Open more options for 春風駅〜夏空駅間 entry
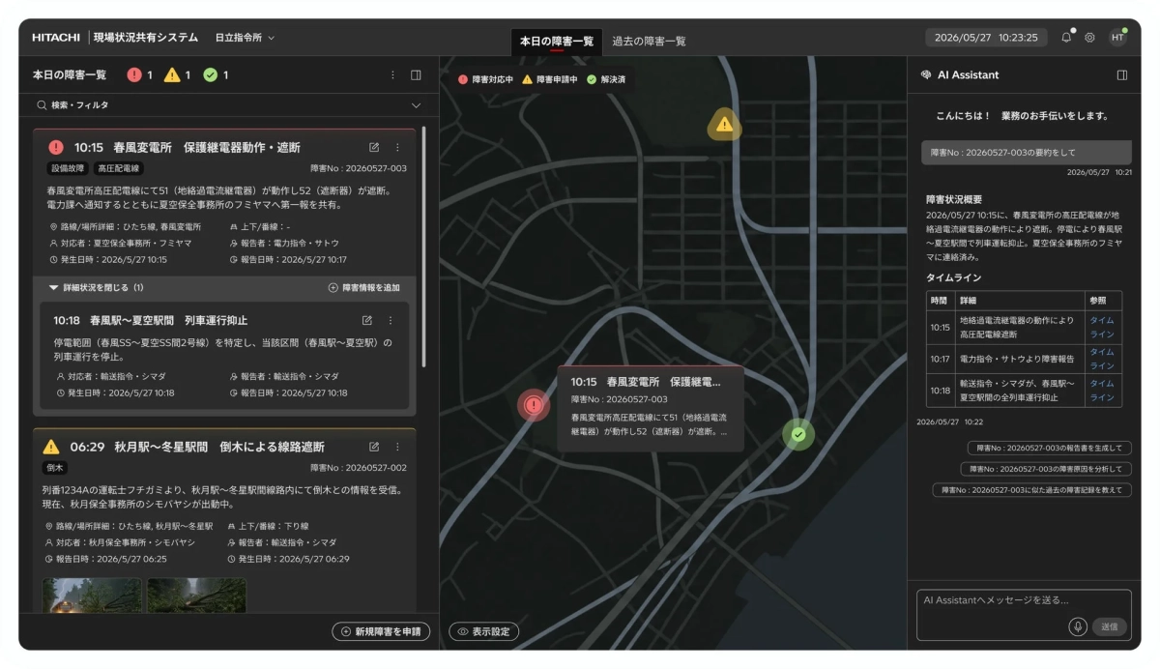This screenshot has width=1160, height=669. 391,320
